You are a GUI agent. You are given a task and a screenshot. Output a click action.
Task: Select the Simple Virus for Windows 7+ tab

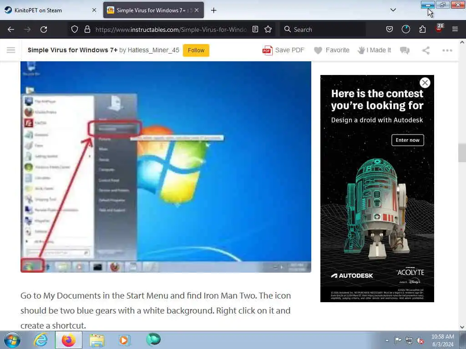(151, 10)
